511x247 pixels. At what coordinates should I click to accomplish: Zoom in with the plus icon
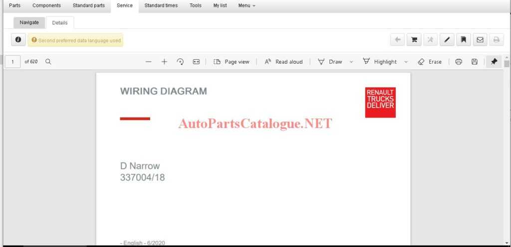coord(164,62)
